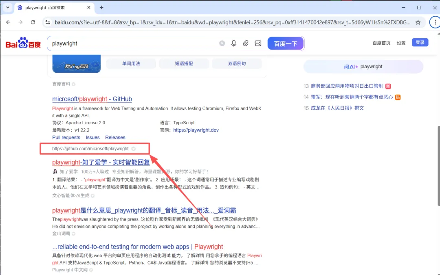Maximize the browser window
The image size is (440, 275).
click(x=419, y=8)
